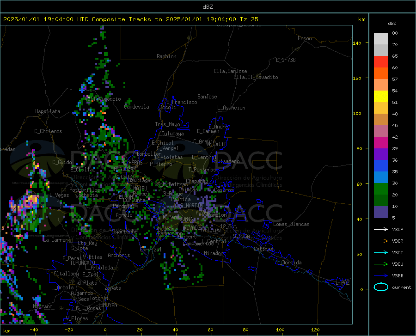The height and width of the screenshot is (336, 416).
Task: Click the MENDOZA city label on map
Action: 123,169
